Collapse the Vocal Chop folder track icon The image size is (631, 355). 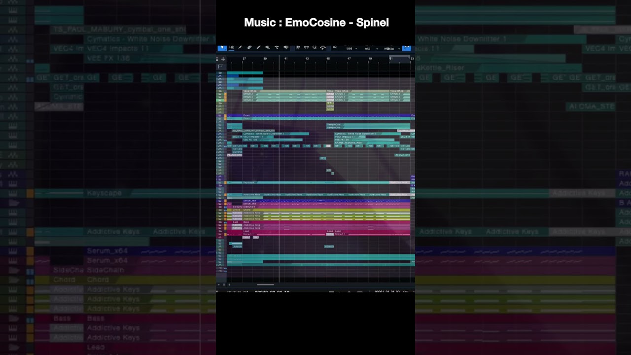click(x=220, y=91)
